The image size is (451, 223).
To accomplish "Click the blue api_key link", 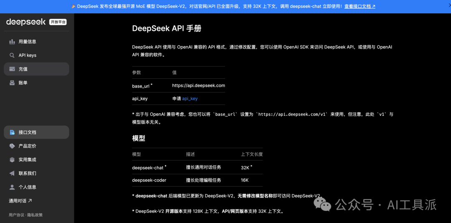I will pyautogui.click(x=190, y=98).
